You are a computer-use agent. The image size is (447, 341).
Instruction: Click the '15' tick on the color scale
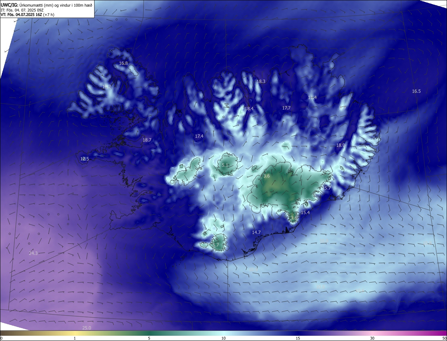[x=298, y=338]
